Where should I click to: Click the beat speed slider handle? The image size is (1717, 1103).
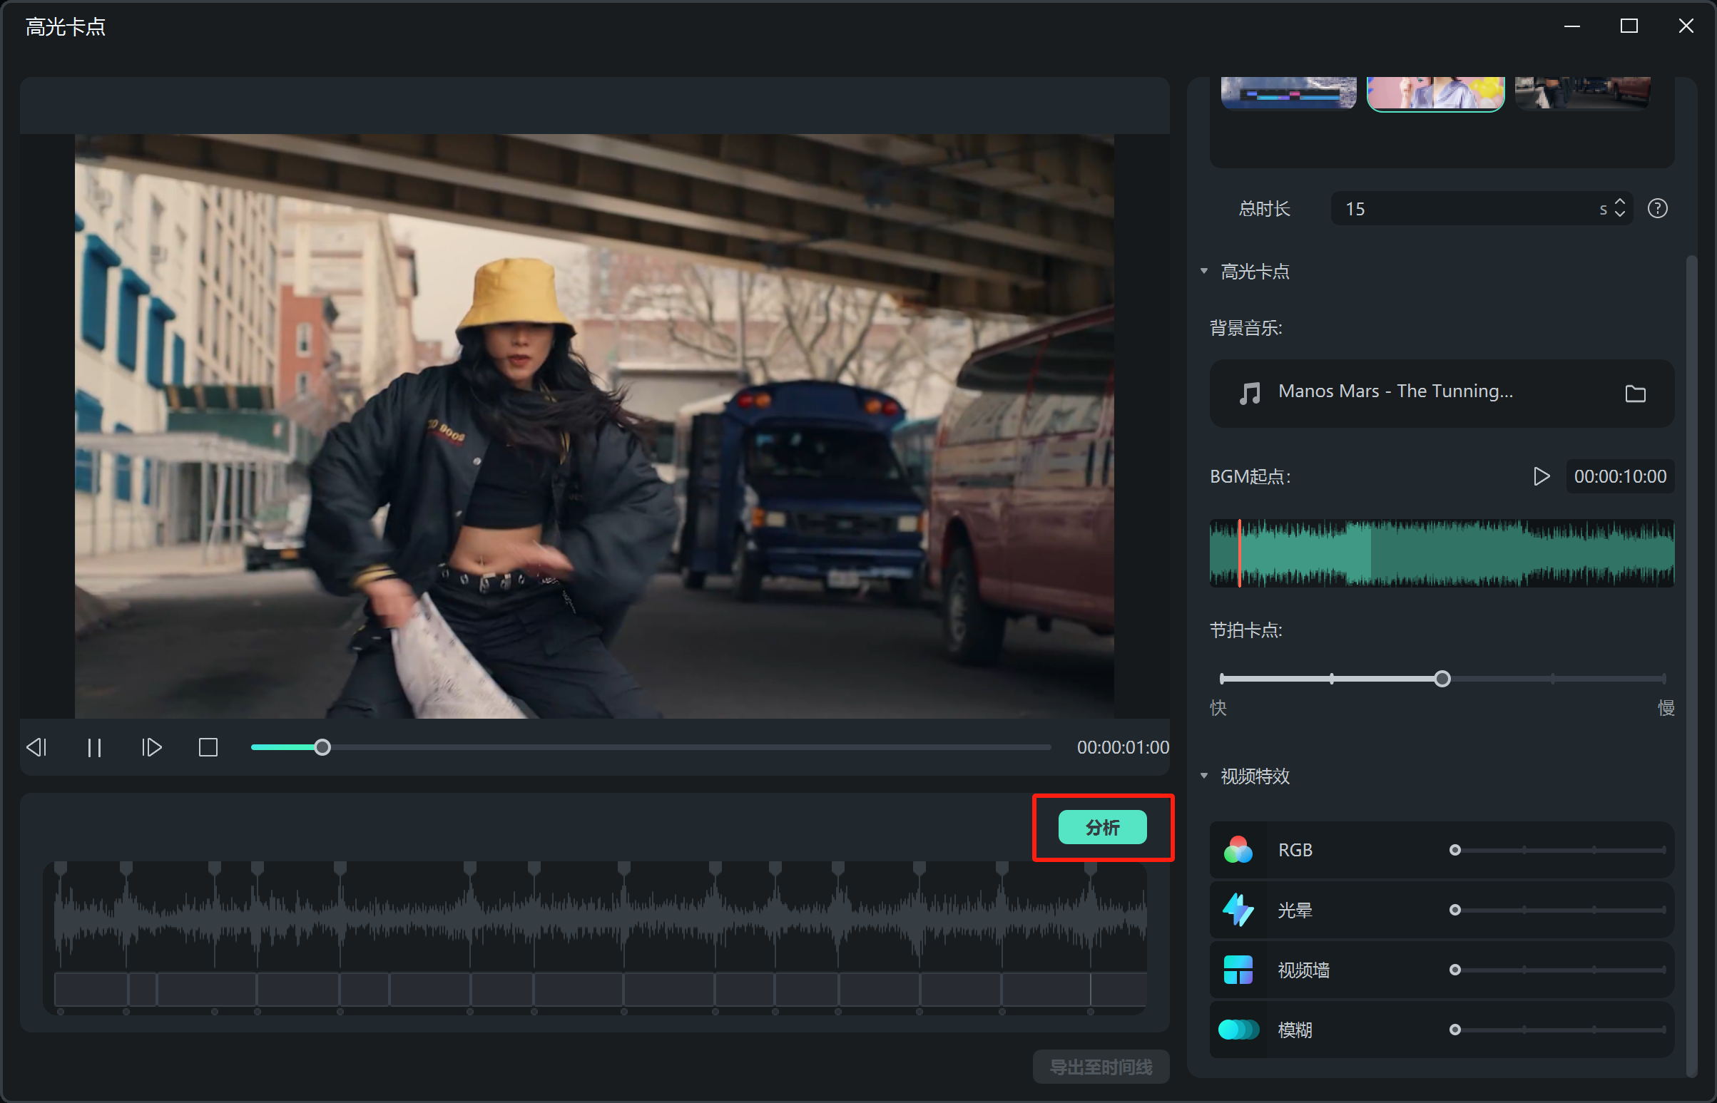(x=1442, y=678)
